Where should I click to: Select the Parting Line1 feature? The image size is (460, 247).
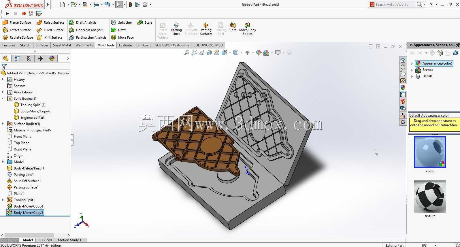20,175
